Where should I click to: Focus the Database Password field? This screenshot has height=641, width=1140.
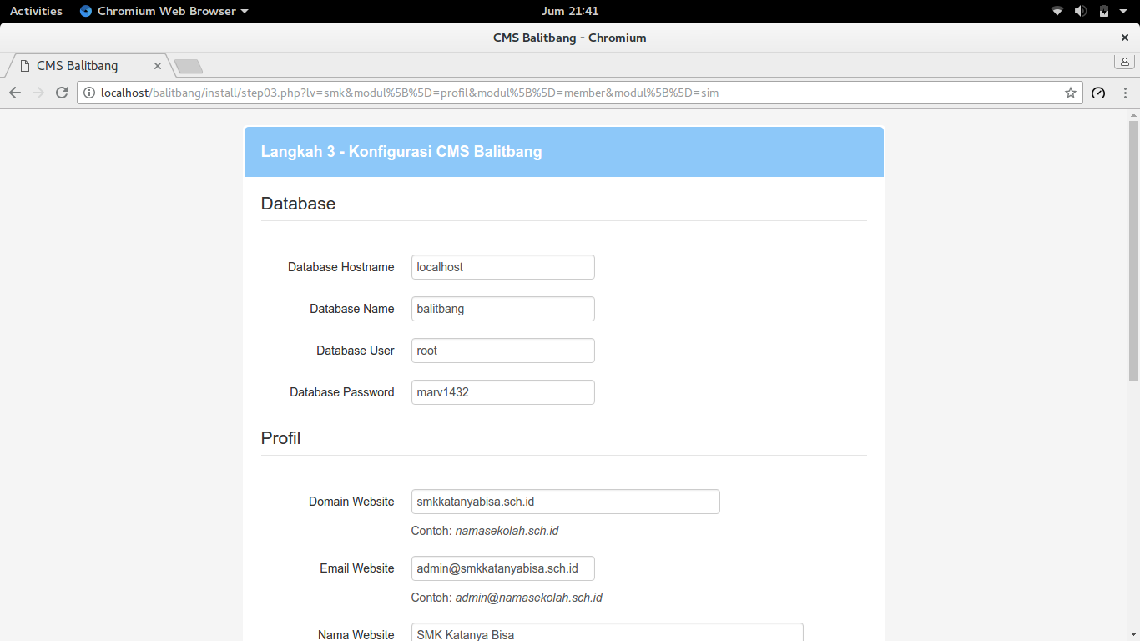503,392
